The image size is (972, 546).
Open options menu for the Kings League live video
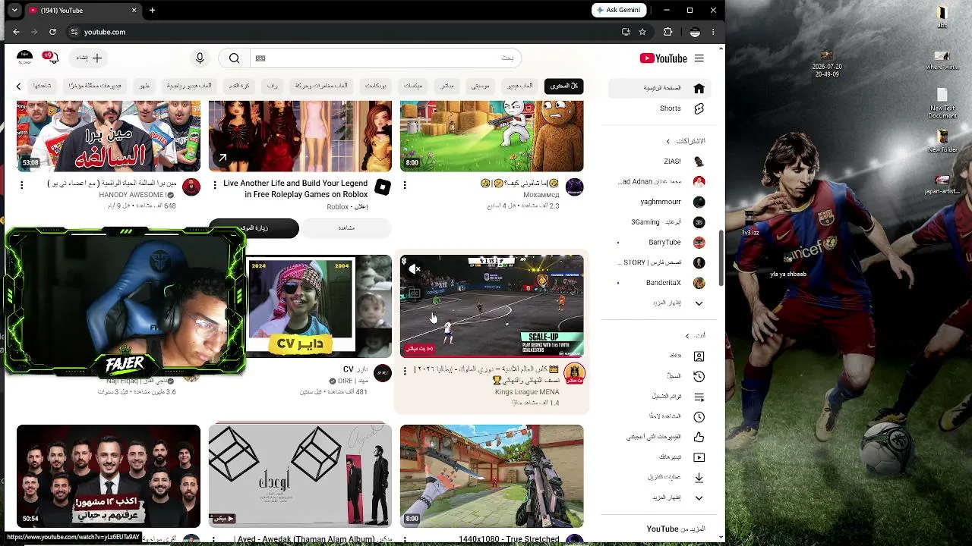pyautogui.click(x=404, y=371)
